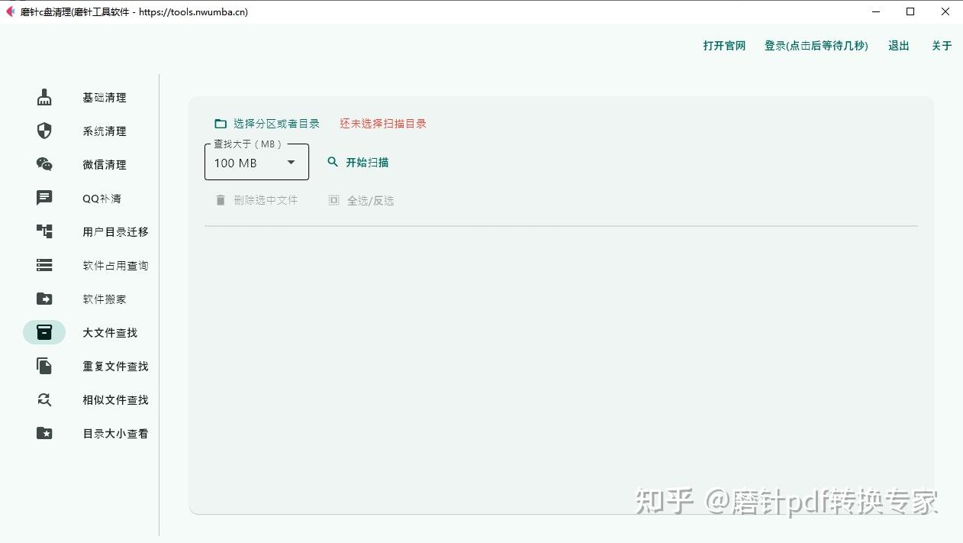Screen dimensions: 963x543
Task: Open 软件占用查询 software usage query
Action: [114, 265]
